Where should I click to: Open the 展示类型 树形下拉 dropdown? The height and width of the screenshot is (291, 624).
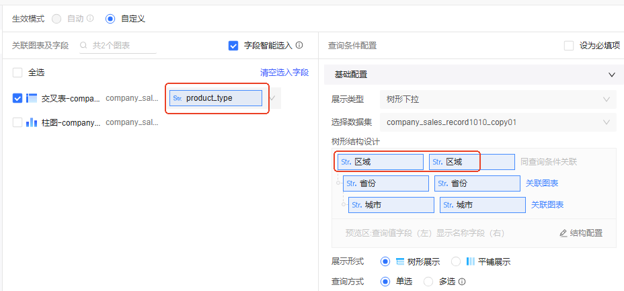[498, 99]
